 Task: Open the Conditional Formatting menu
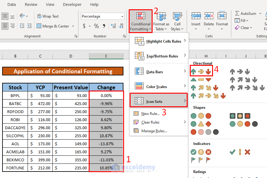pos(141,21)
